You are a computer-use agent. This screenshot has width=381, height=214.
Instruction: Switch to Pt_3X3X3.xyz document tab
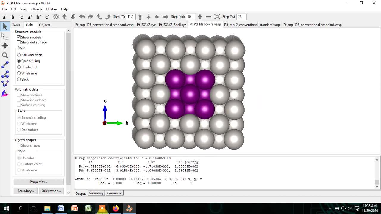coord(146,25)
